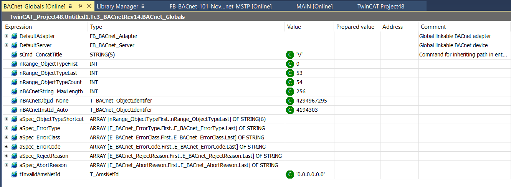Screen dimensions: 511x187
Task: Expand the DefaultServer row
Action: [x=6, y=45]
